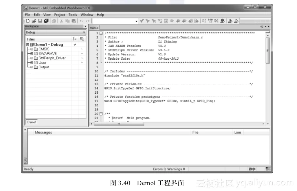Click the Save All toolbar icon
Image resolution: width=297 pixels, height=191 pixels.
[x=46, y=21]
